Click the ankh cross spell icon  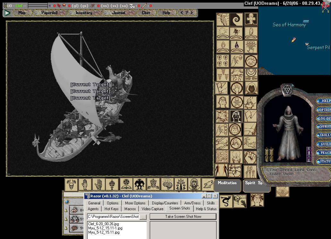pyautogui.click(x=251, y=20)
